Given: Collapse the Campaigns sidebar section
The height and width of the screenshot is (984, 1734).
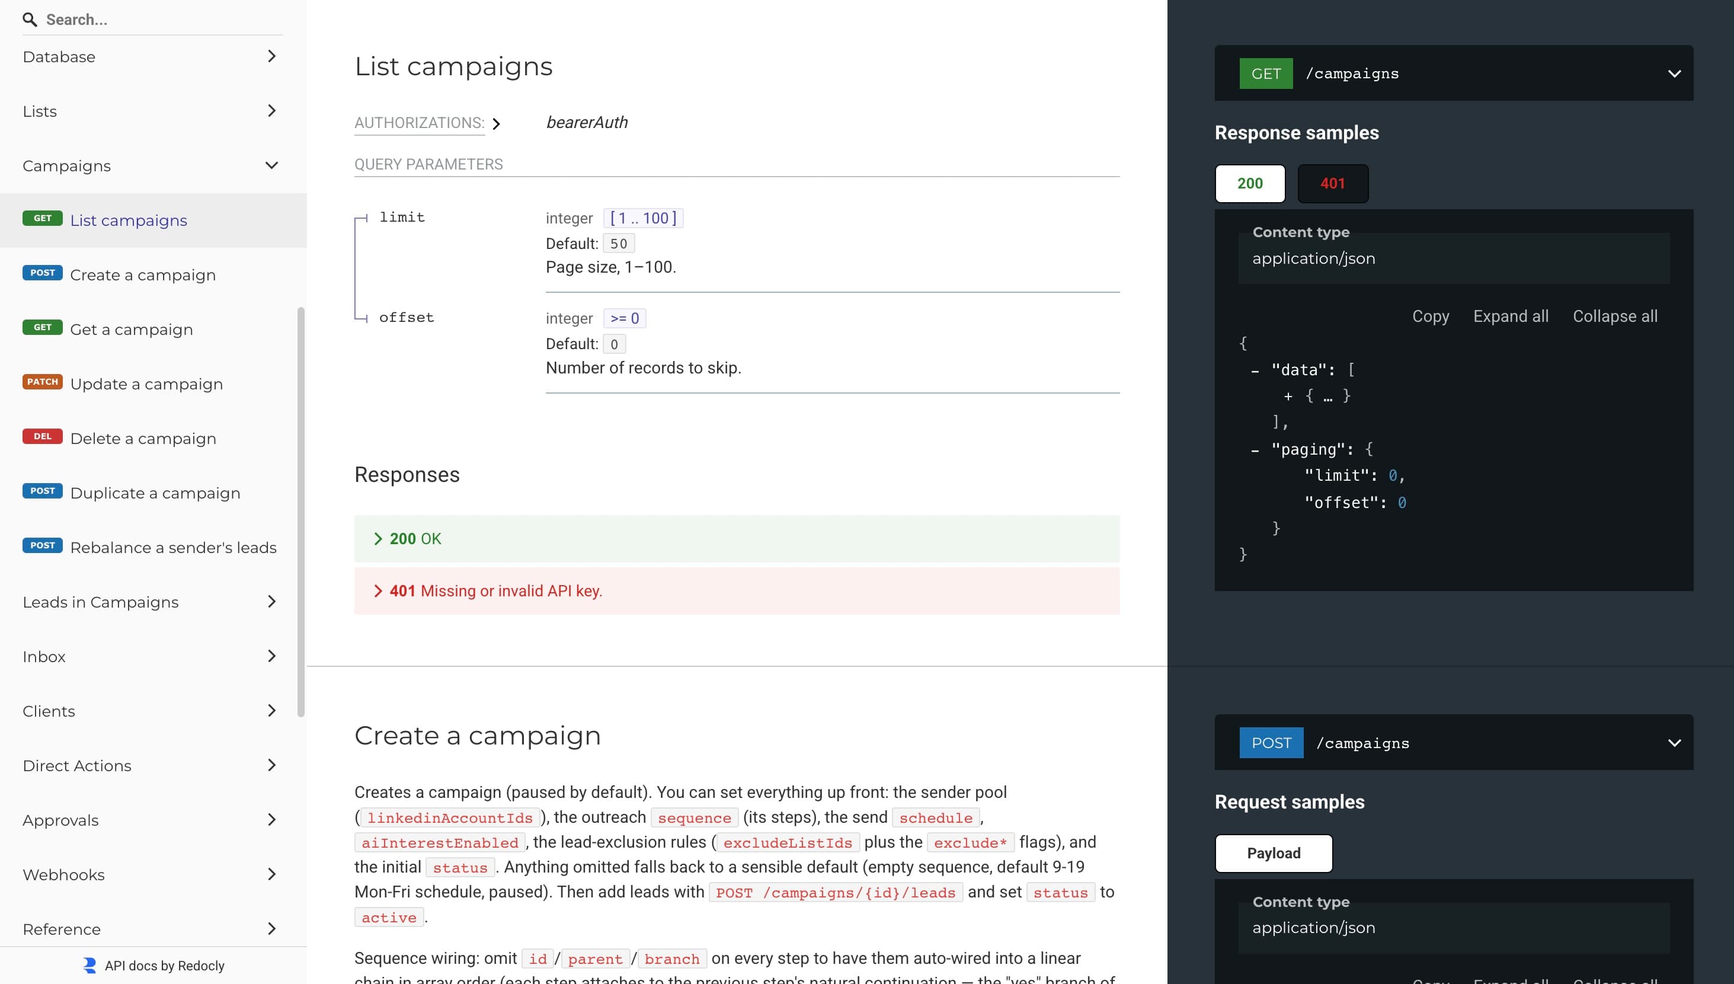Looking at the screenshot, I should pyautogui.click(x=153, y=165).
